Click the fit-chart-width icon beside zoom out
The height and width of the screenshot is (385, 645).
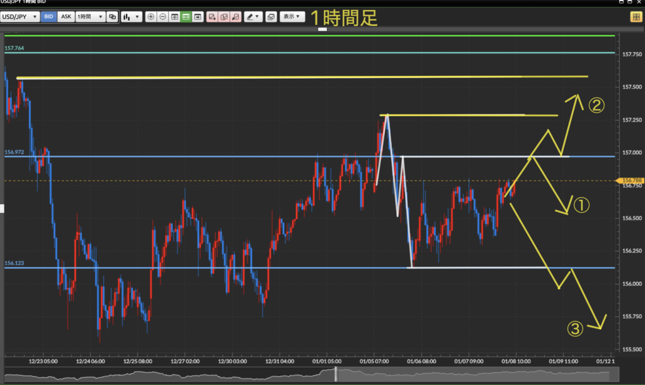pos(174,17)
